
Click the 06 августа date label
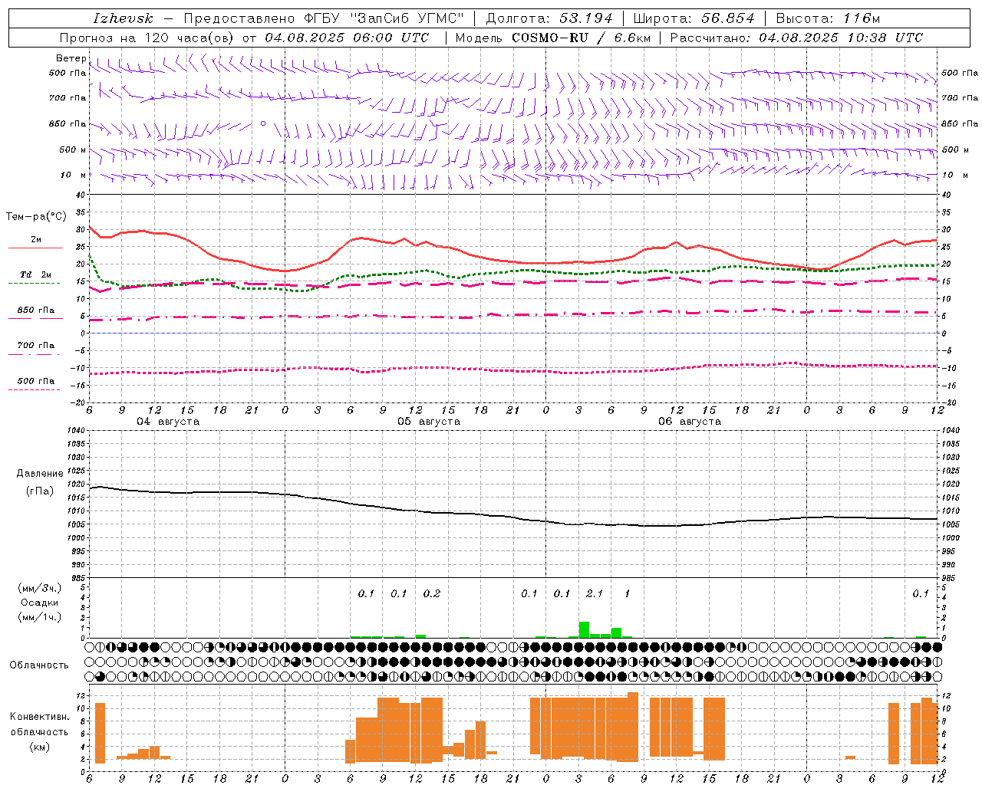click(690, 422)
